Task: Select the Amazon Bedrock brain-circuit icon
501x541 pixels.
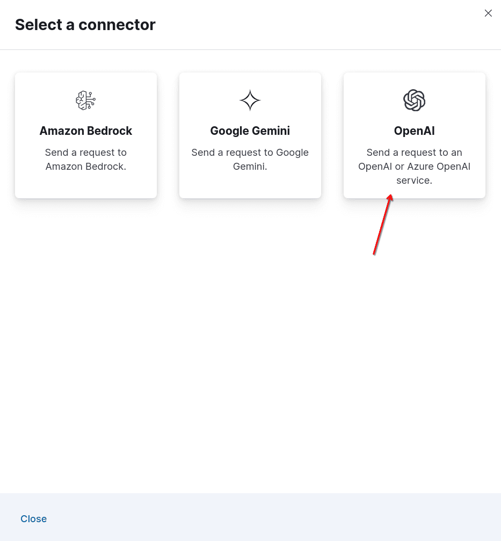Action: click(85, 100)
